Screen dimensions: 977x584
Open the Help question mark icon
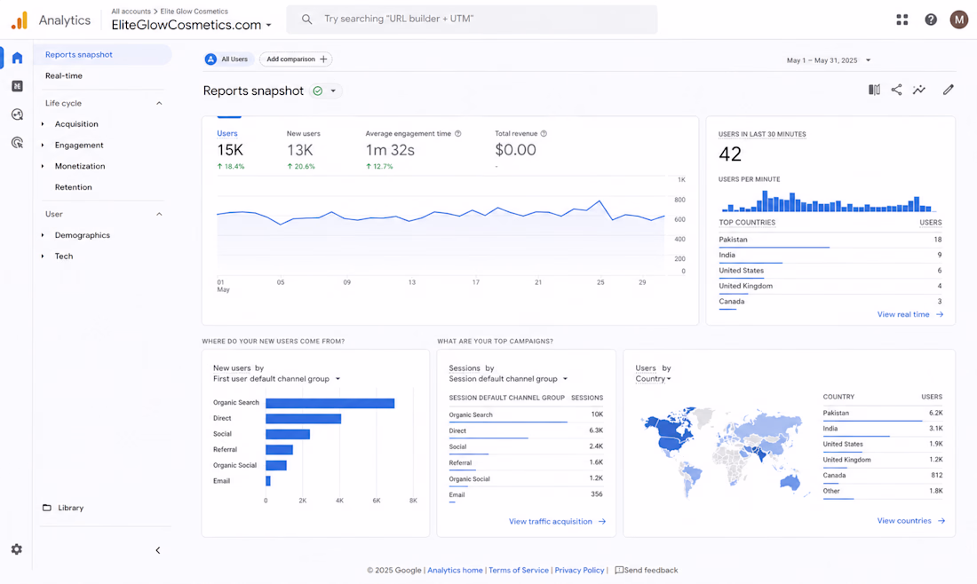tap(931, 20)
